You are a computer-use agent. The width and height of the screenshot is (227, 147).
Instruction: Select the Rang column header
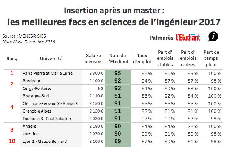point(12,59)
